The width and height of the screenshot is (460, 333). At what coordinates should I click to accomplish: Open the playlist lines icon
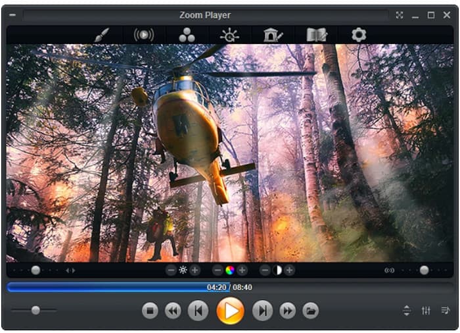pyautogui.click(x=446, y=311)
